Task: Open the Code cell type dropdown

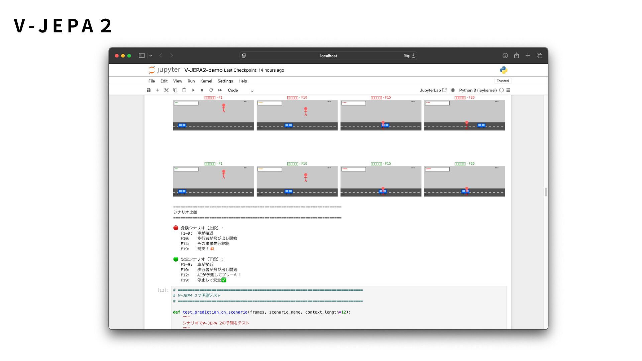Action: point(240,91)
